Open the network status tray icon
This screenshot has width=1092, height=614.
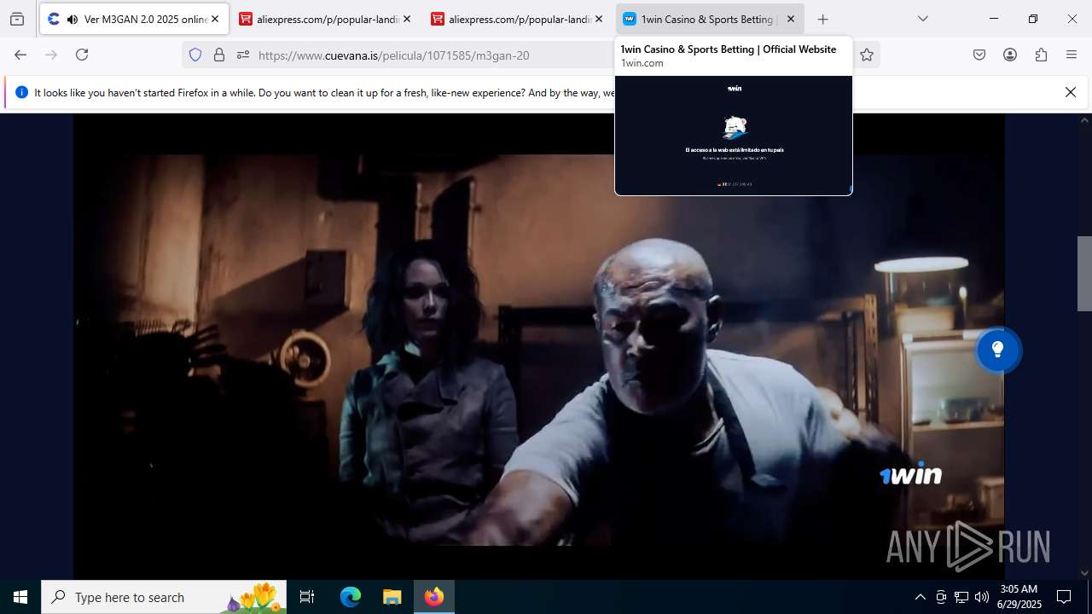pyautogui.click(x=961, y=597)
